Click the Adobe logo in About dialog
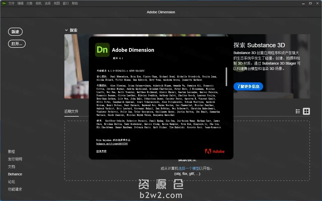This screenshot has width=322, height=201. tap(215, 151)
